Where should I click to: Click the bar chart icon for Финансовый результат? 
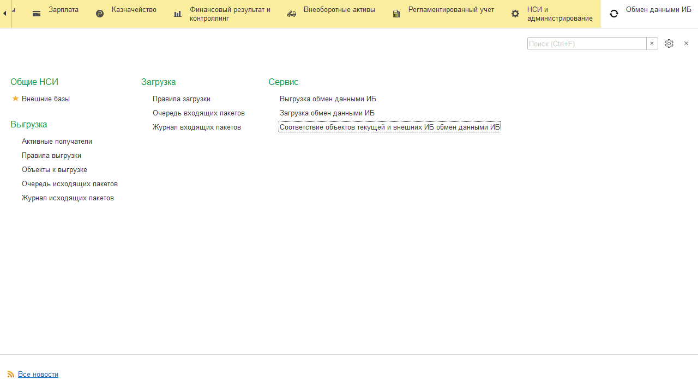coord(178,14)
